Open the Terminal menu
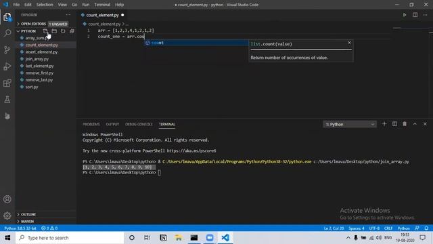The image size is (433, 244). tap(102, 5)
